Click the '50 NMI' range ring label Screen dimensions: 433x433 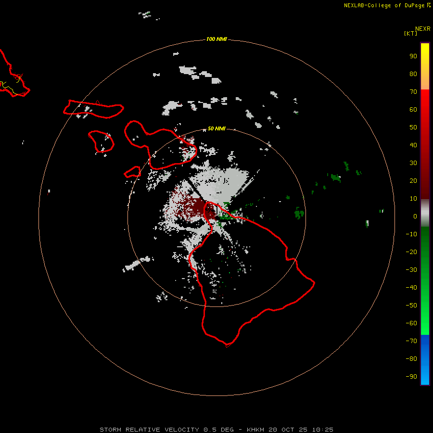click(216, 128)
